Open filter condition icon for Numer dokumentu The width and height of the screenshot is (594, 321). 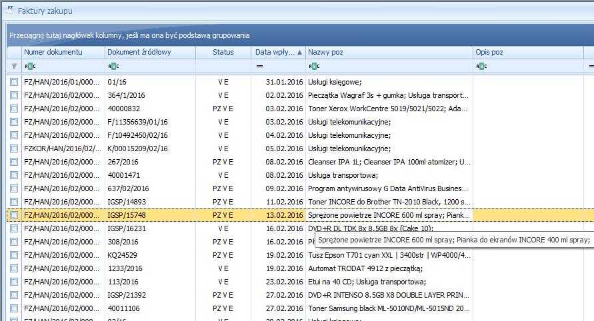pyautogui.click(x=30, y=66)
